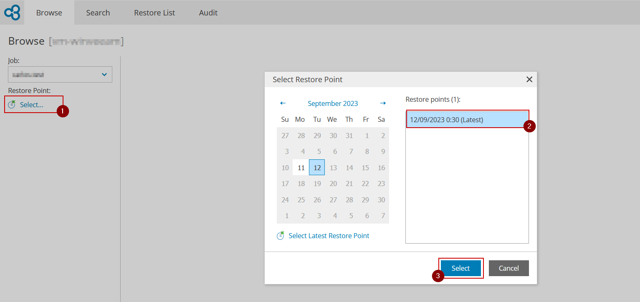Viewport: 640px width, 302px height.
Task: Go to previous month in calendar
Action: click(x=283, y=103)
